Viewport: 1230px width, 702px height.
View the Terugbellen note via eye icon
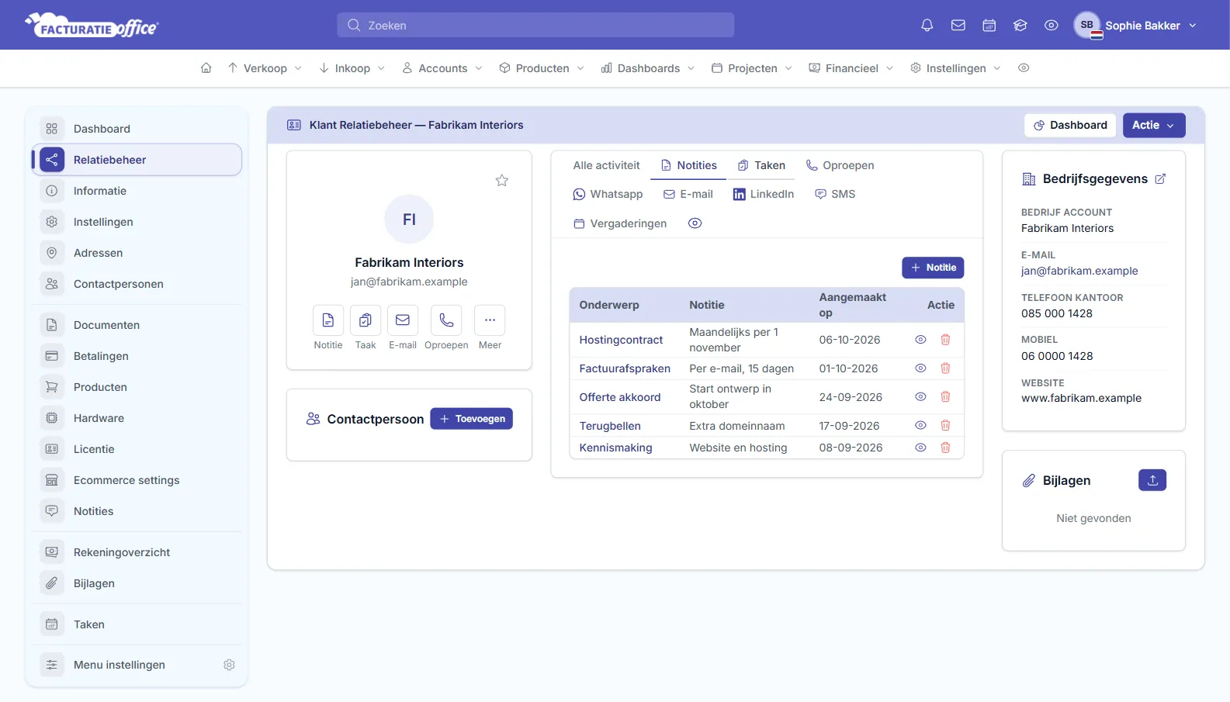[x=920, y=426]
